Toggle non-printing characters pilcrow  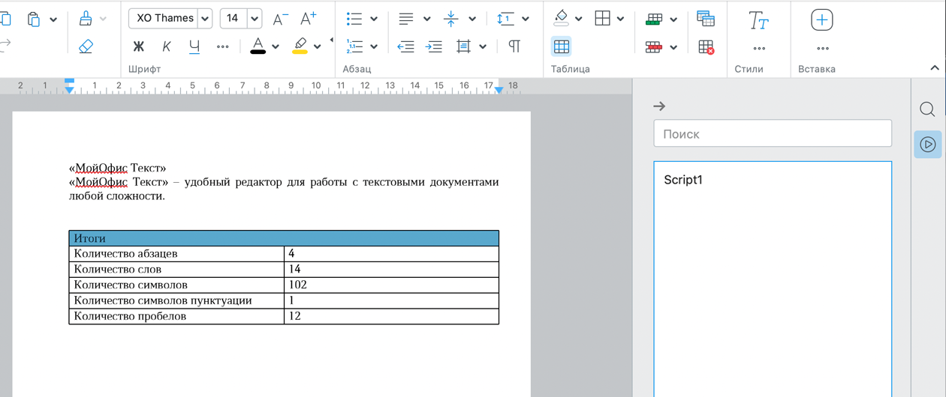click(514, 46)
